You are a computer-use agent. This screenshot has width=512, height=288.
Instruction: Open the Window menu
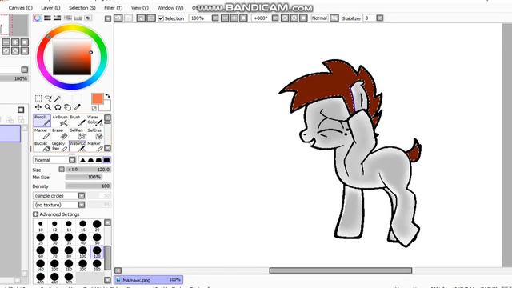[x=170, y=7]
